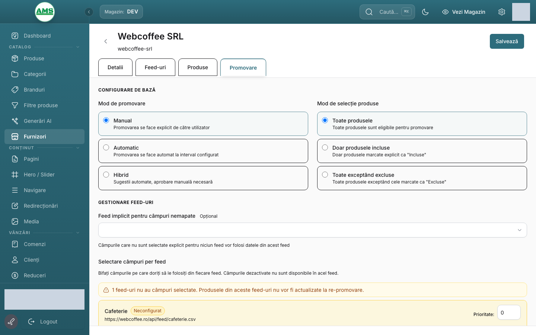Click the Neconfigurat badge on Cafeterie

148,311
